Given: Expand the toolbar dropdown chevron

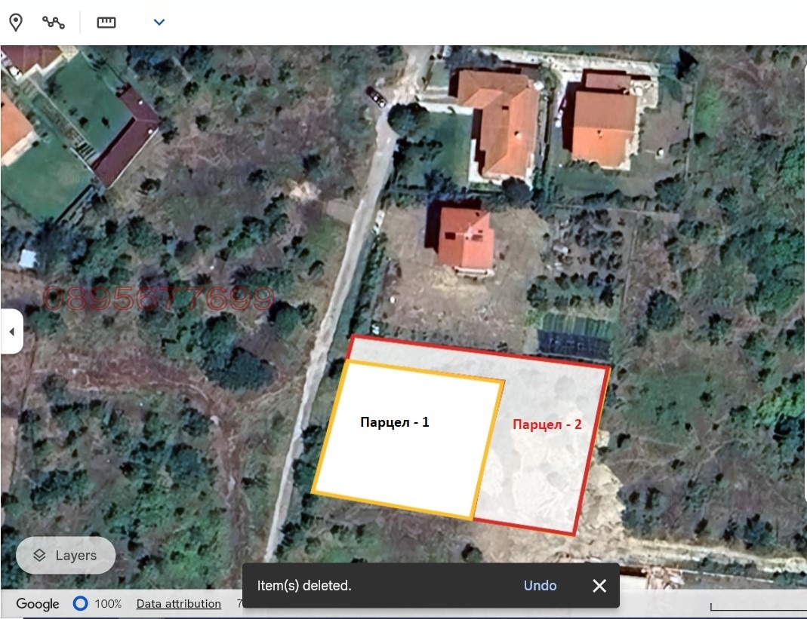Looking at the screenshot, I should pyautogui.click(x=159, y=22).
